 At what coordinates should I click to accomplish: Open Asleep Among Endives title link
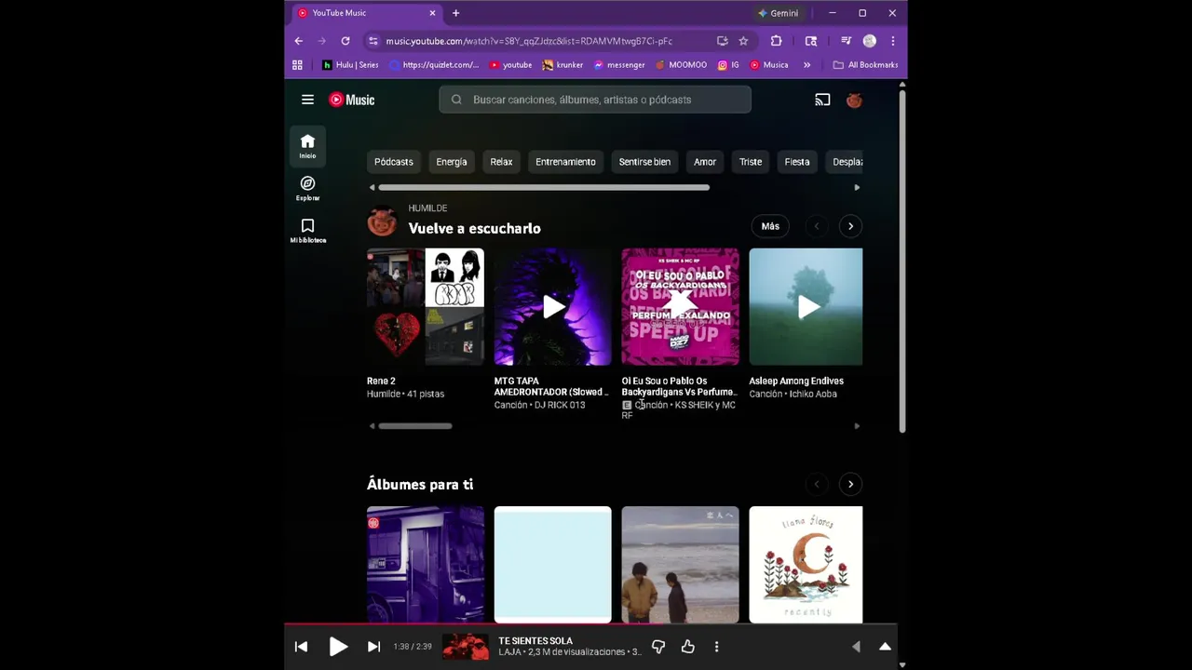click(x=796, y=381)
